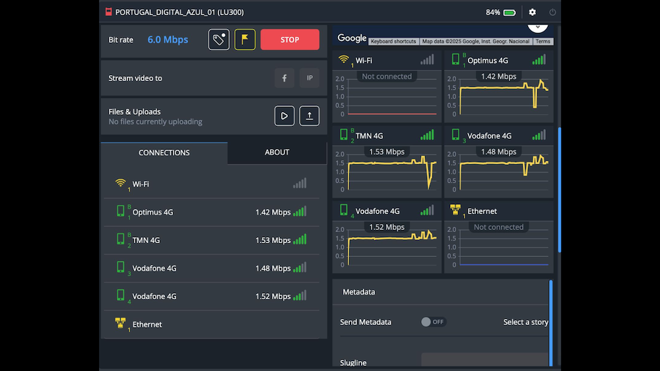The image size is (660, 371).
Task: Open the tag metadata icon button
Action: tap(219, 40)
